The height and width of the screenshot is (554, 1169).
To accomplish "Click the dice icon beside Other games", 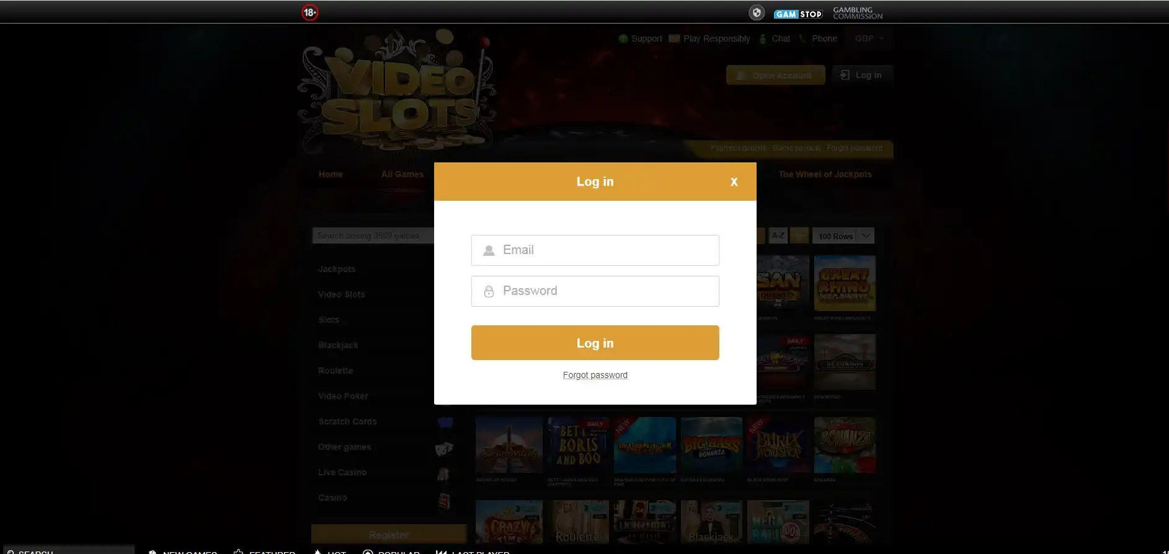I will [x=444, y=449].
